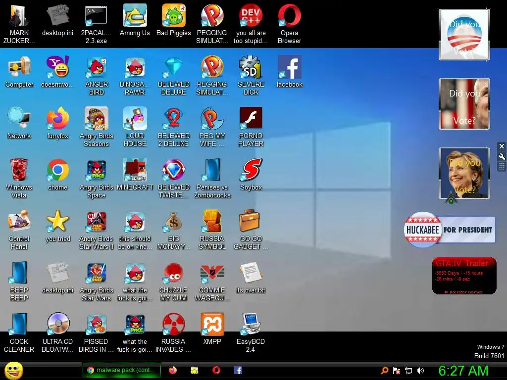The height and width of the screenshot is (380, 507).
Task: Open the folder icon on the taskbar
Action: point(194,370)
